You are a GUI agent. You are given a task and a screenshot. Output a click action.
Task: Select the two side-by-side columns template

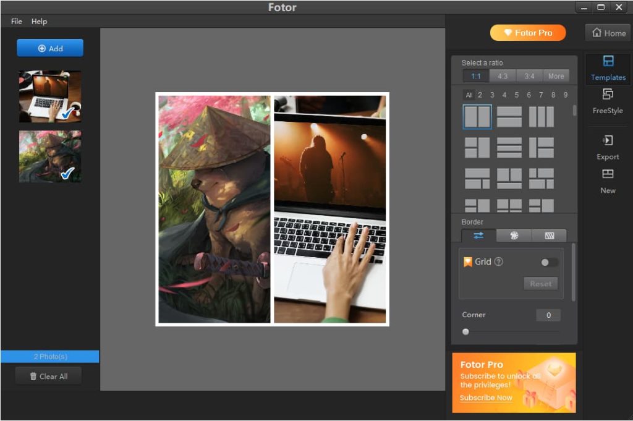pyautogui.click(x=477, y=117)
